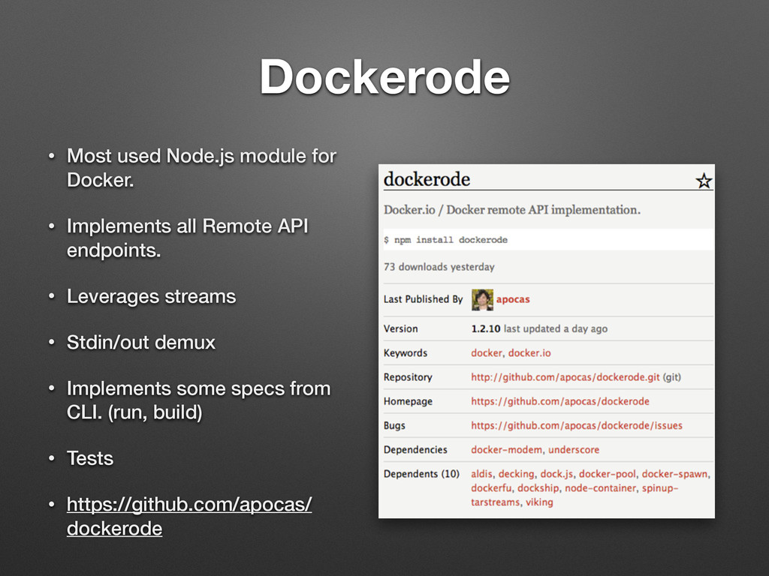This screenshot has width=769, height=576.
Task: Open docker-modem dependency link
Action: [x=507, y=450]
